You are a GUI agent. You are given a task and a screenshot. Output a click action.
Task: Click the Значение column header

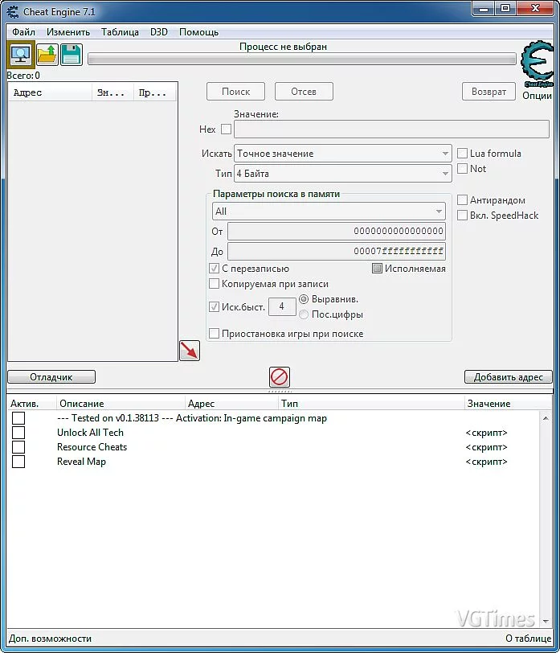(508, 404)
